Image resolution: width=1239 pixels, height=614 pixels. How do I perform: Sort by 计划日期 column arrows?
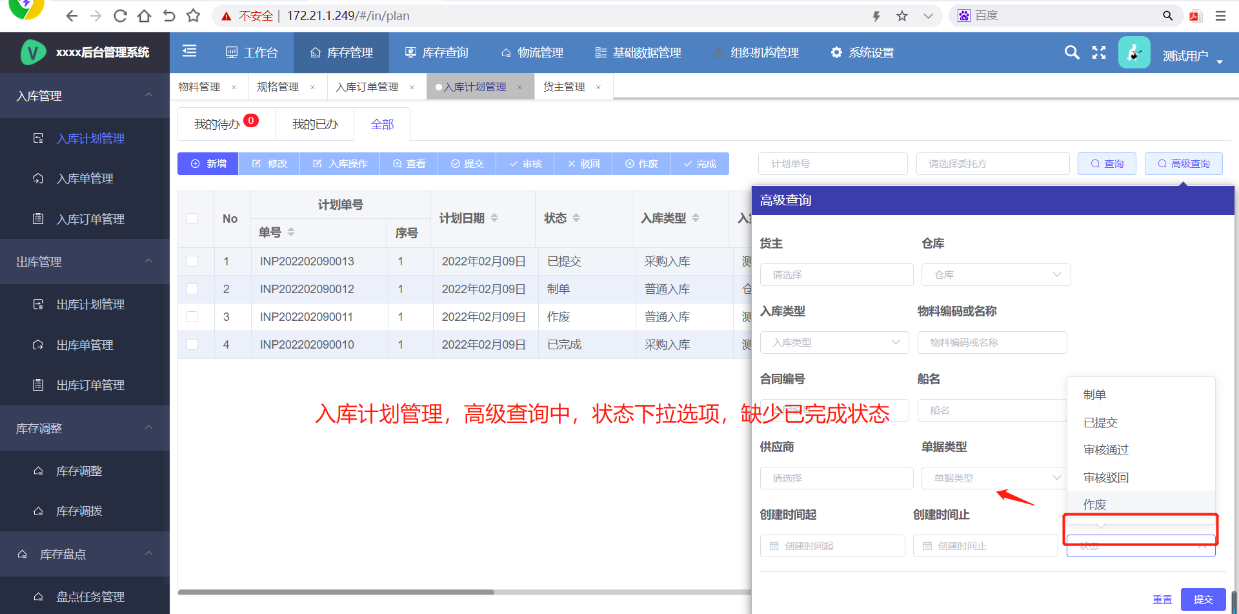(494, 218)
